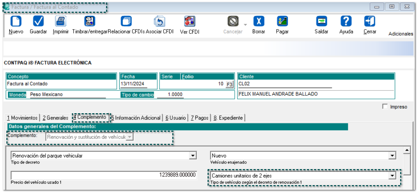The image size is (418, 193).
Task: Delete document with Borrar icon
Action: [258, 22]
